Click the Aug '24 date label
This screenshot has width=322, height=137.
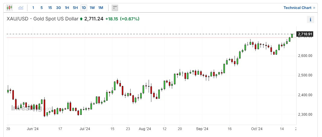(145, 129)
